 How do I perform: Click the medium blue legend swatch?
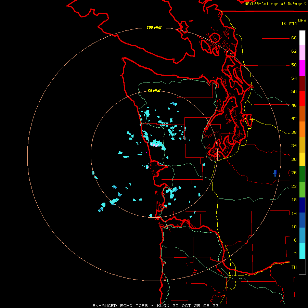302,220
